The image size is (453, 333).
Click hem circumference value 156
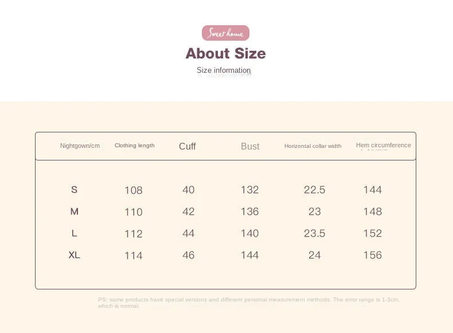tap(372, 255)
